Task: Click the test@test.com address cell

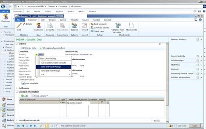Action: pos(78,103)
